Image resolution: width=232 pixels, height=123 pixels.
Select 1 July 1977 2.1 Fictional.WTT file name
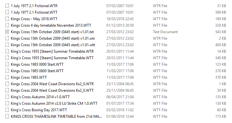[34, 12]
